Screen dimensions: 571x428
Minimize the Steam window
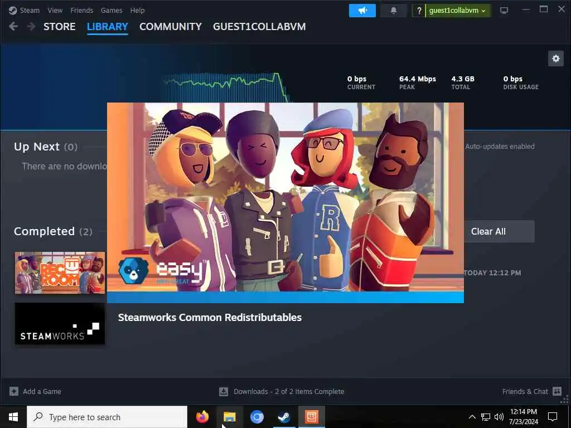[526, 10]
